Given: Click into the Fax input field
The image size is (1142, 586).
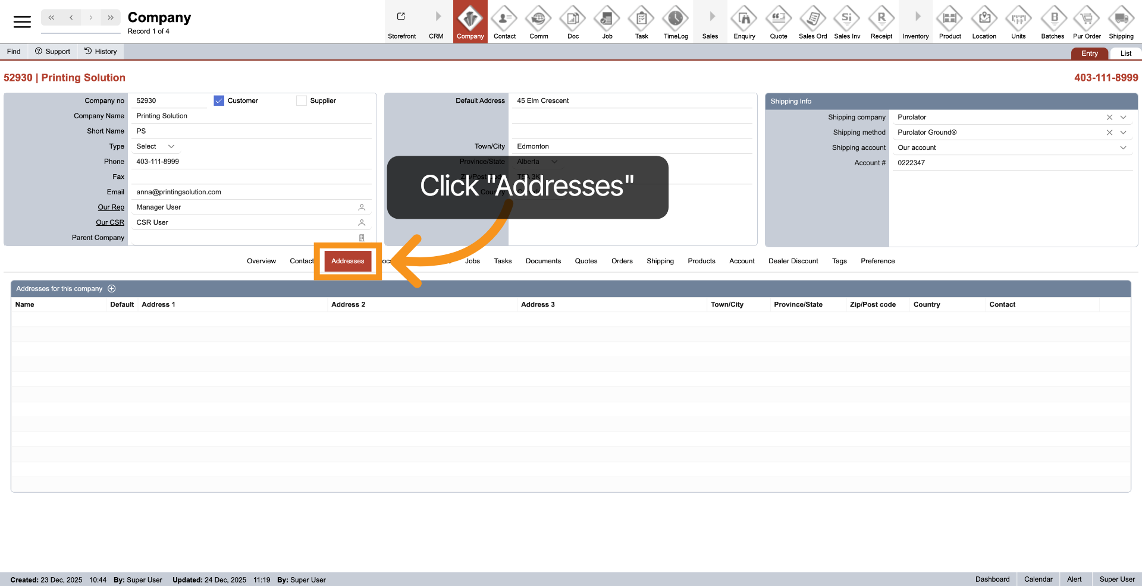Looking at the screenshot, I should 250,177.
